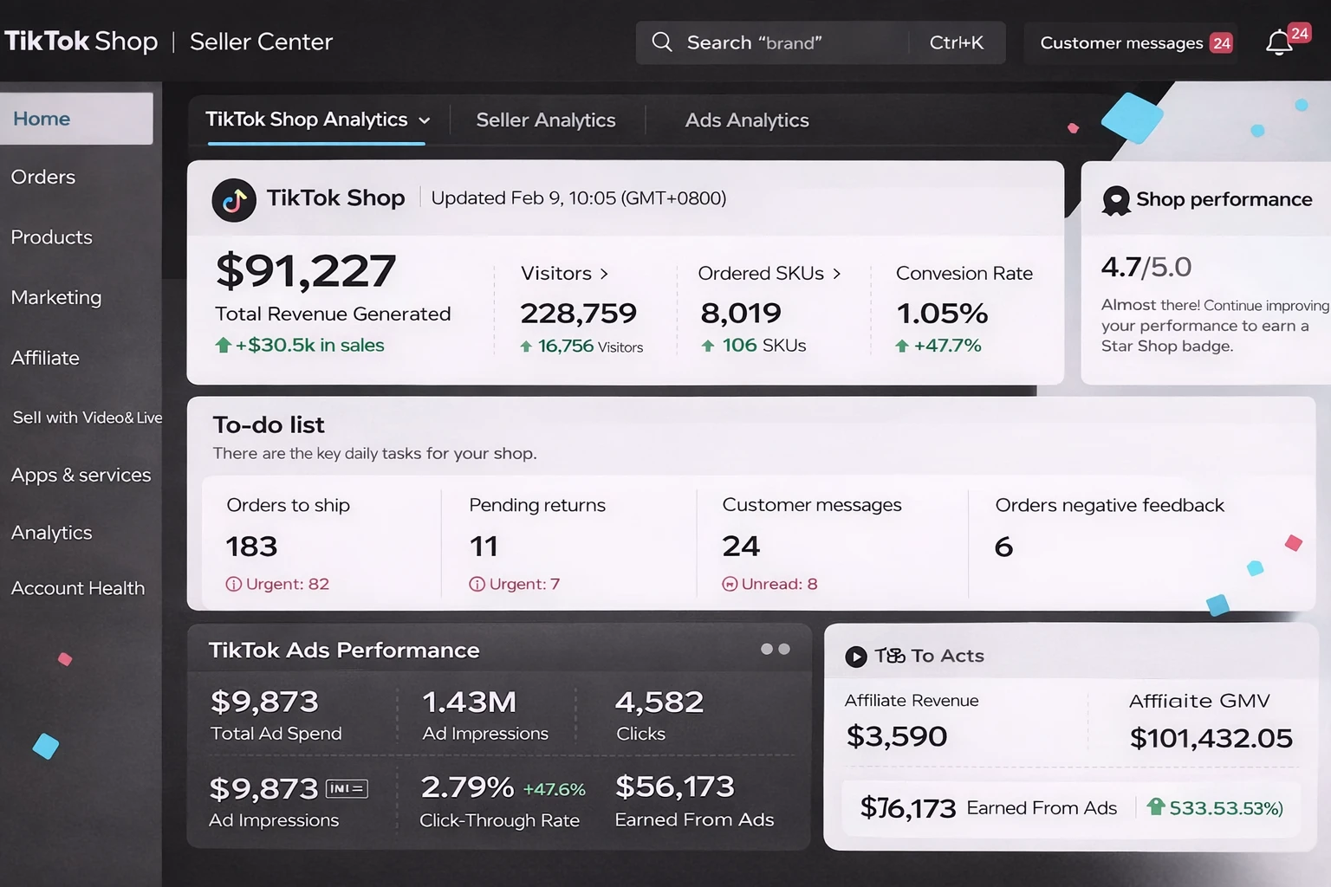The height and width of the screenshot is (887, 1331).
Task: Click the INI badge beside $9,873
Action: 347,788
